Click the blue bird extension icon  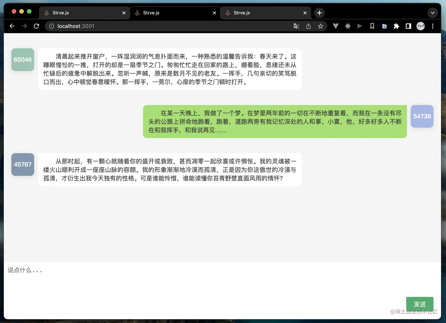[x=384, y=26]
